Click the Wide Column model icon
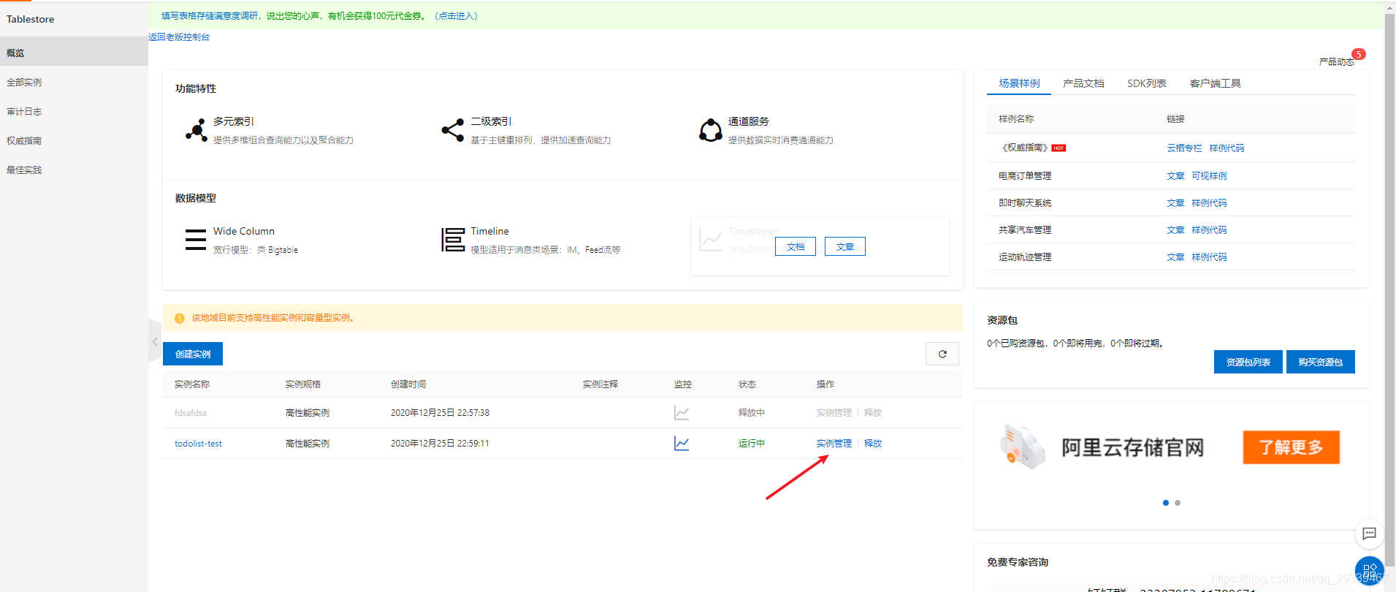The width and height of the screenshot is (1396, 592). tap(196, 240)
